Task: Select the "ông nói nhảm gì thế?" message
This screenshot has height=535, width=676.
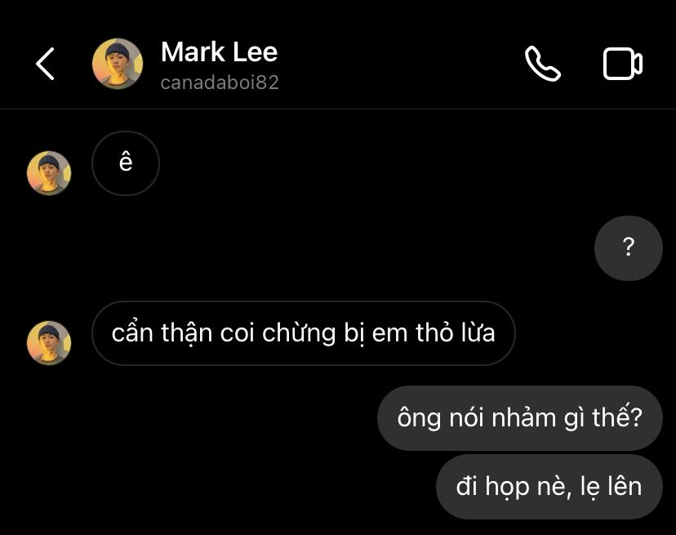Action: click(x=519, y=418)
